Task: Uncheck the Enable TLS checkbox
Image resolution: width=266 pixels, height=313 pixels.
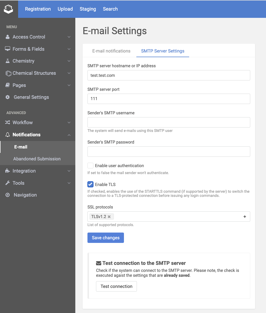Action: click(x=90, y=184)
